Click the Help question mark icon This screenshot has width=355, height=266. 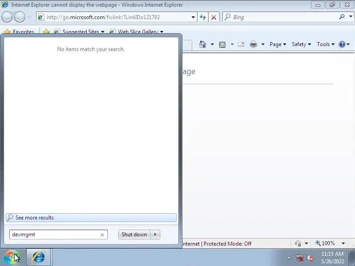click(342, 44)
